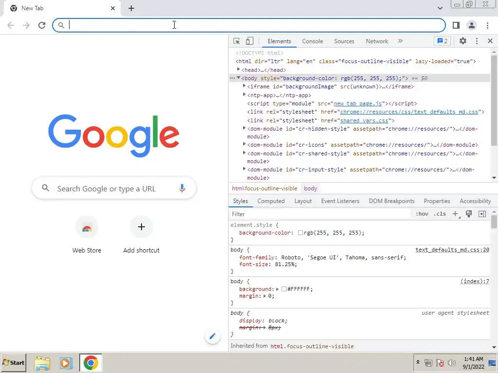
Task: Open the tab search dropdown arrow
Action: pyautogui.click(x=440, y=8)
